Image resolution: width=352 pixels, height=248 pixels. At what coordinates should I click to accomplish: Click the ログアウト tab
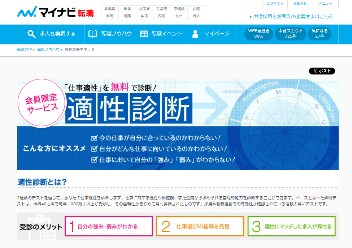(x=275, y=4)
